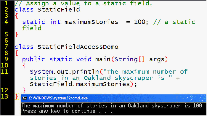Click the C:\WINDOWS\system32\cmd.exe title bar
This screenshot has width=207, height=116.
click(113, 98)
